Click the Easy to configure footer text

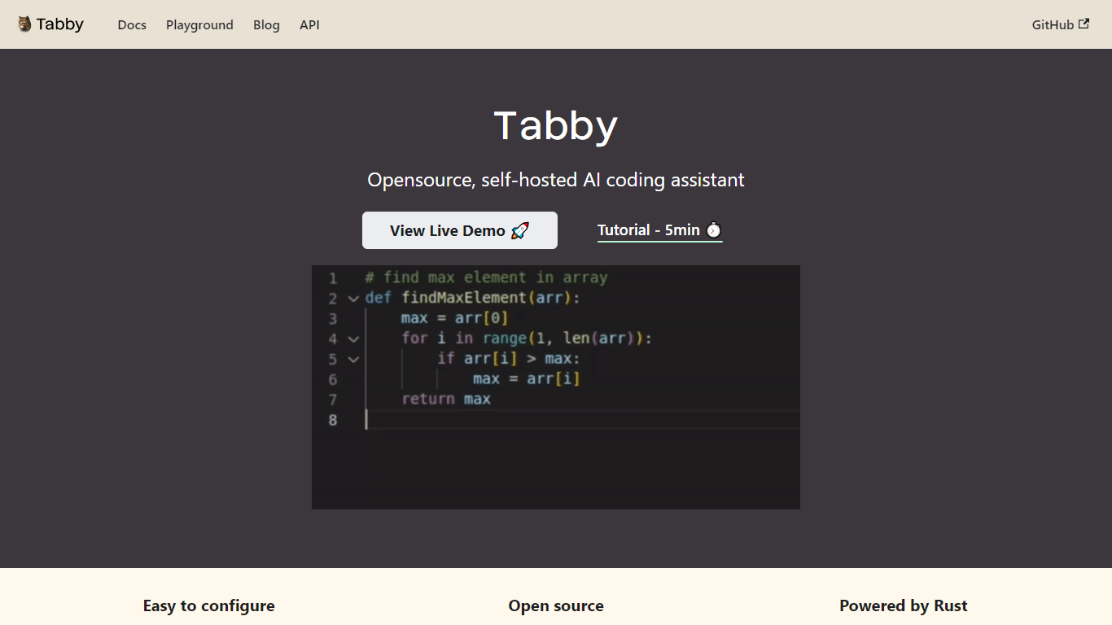pos(208,605)
